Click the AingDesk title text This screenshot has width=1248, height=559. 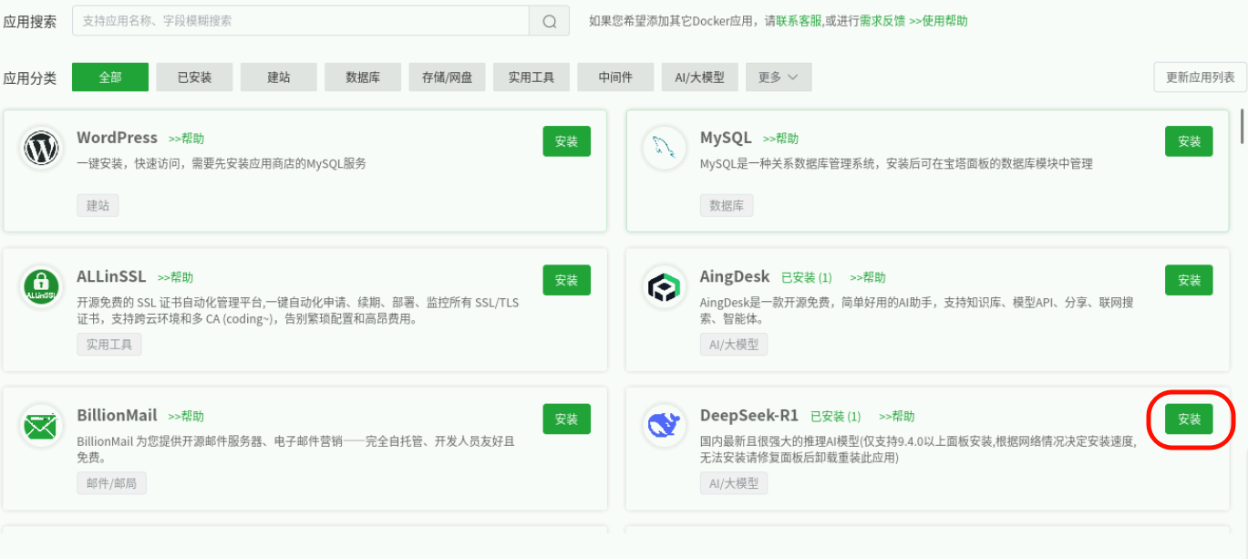pyautogui.click(x=735, y=276)
